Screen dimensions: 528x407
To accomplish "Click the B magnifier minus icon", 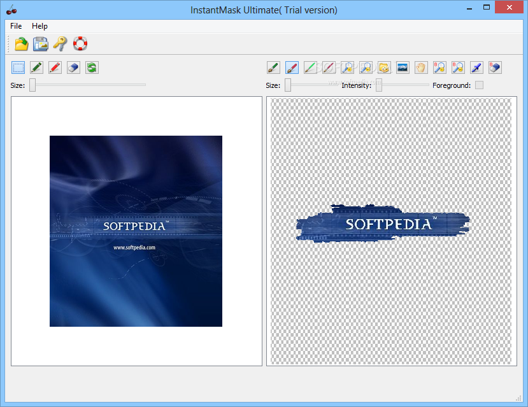I will coord(459,68).
